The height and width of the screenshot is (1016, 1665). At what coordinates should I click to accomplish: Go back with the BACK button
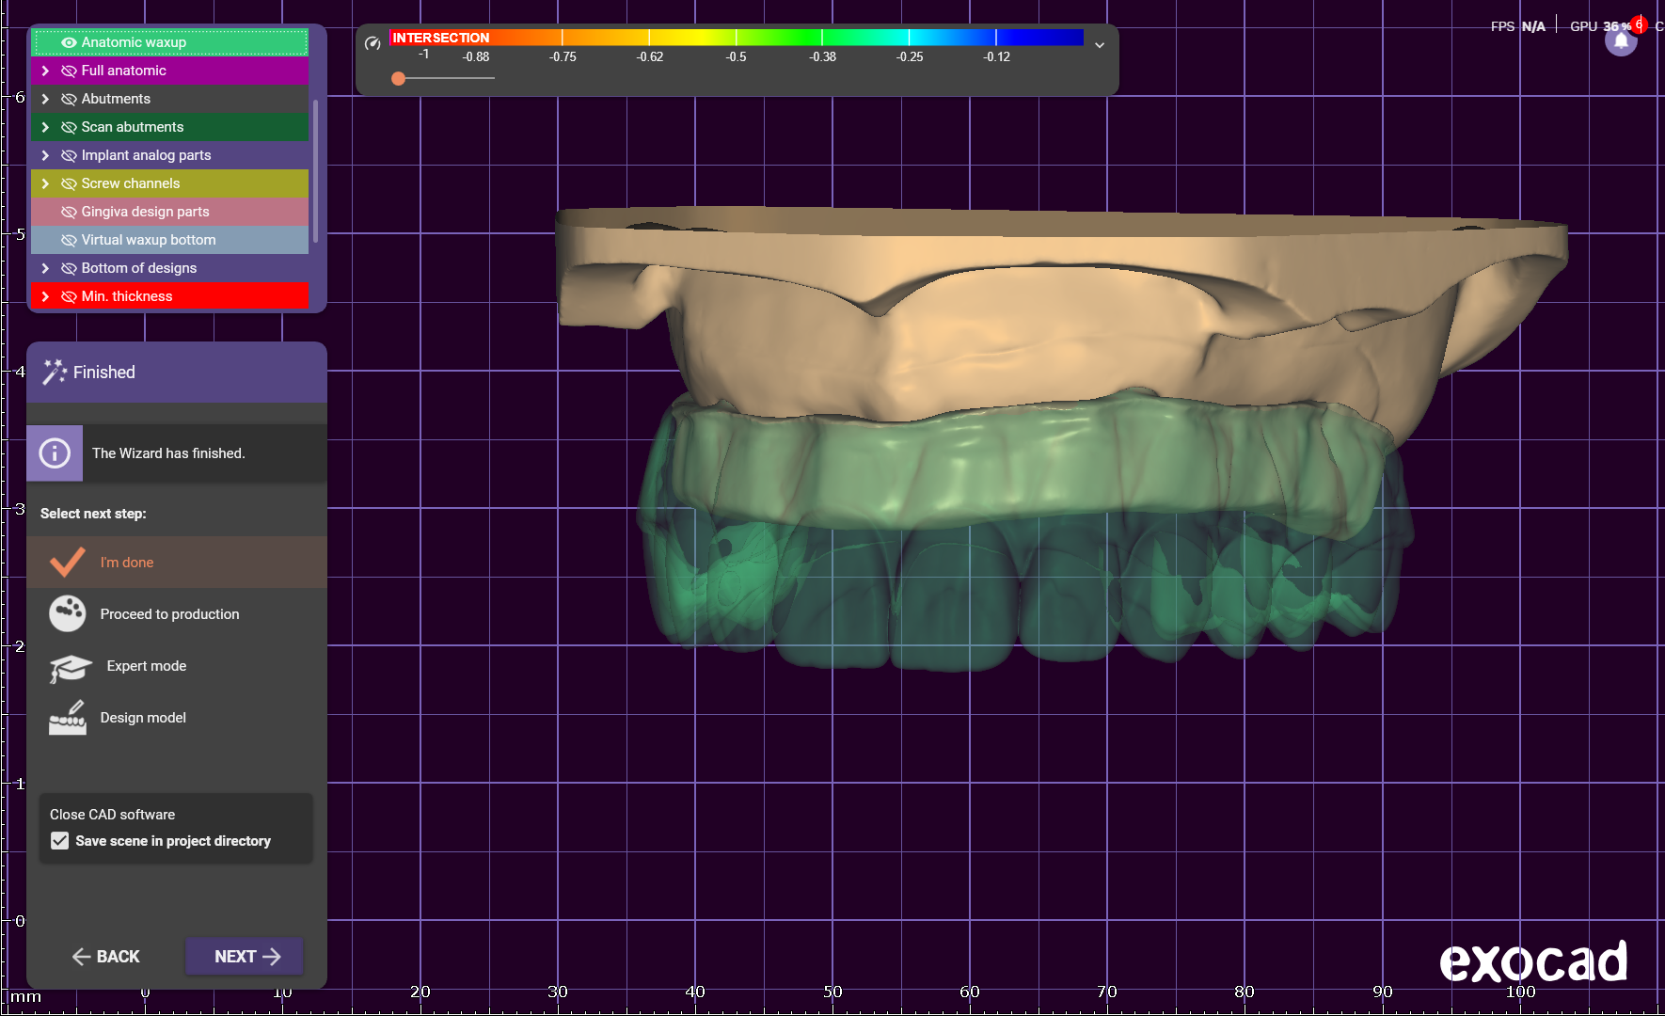105,957
